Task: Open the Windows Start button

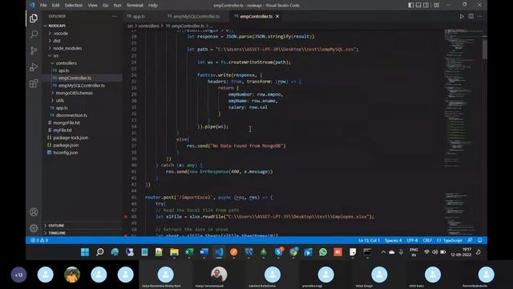Action: [x=85, y=252]
